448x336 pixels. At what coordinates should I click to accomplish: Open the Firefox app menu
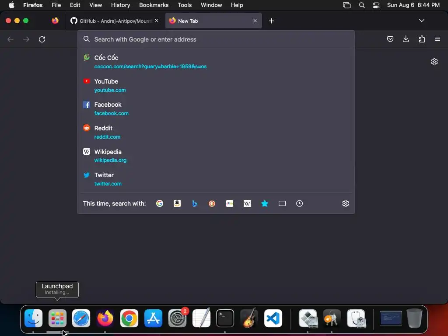[33, 5]
